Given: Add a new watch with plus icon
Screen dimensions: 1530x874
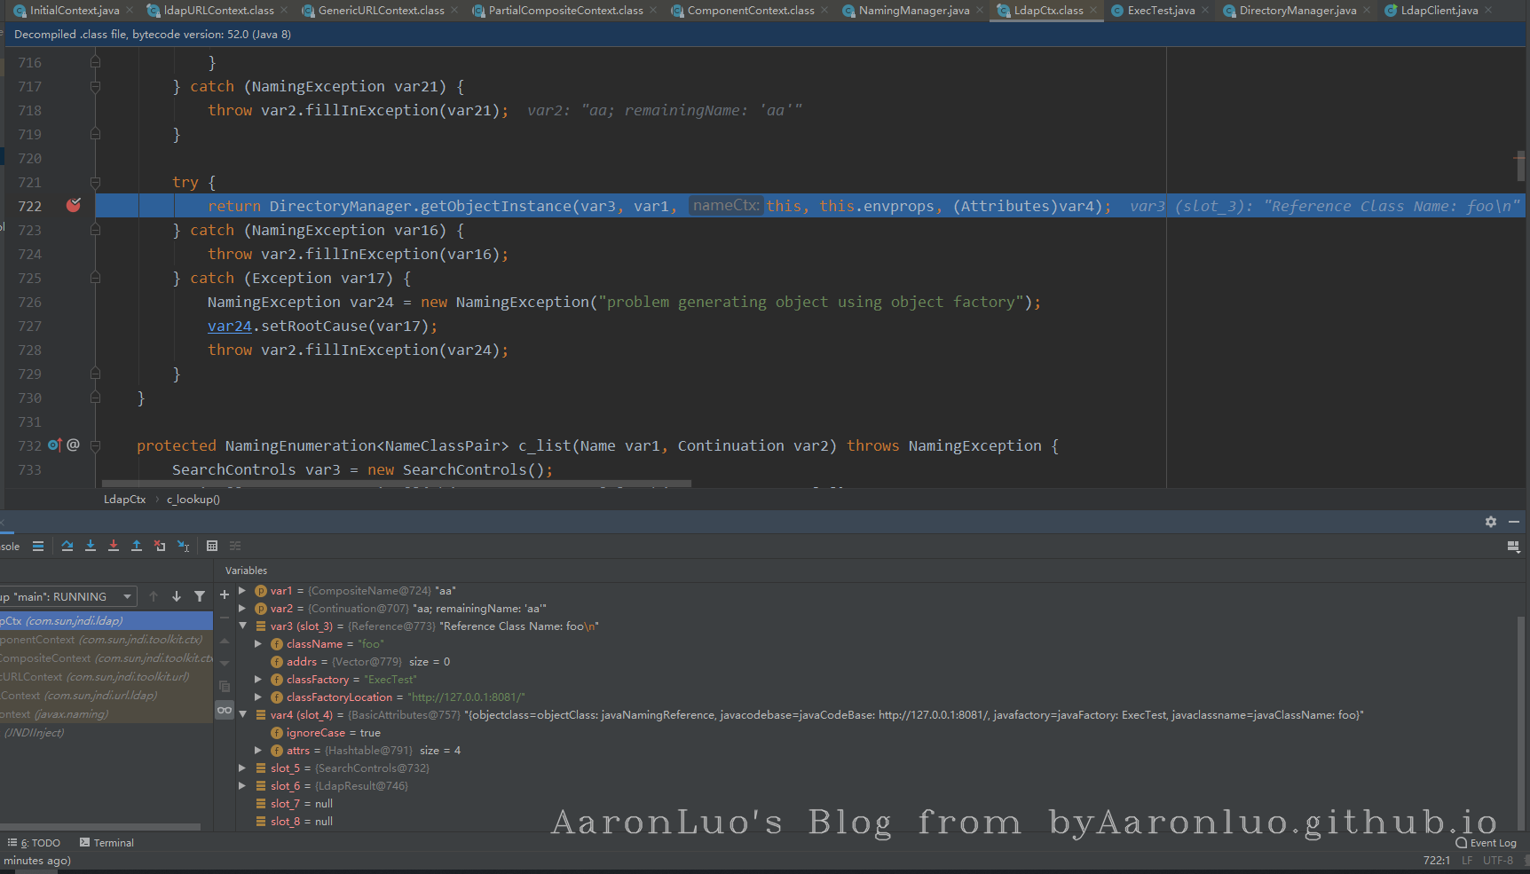Looking at the screenshot, I should click(225, 594).
